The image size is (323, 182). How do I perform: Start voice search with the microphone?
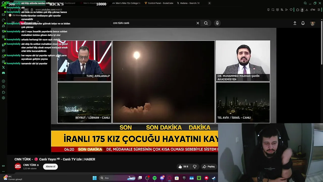click(217, 23)
